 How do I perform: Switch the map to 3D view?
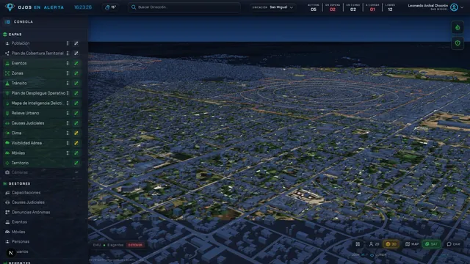[x=391, y=244]
